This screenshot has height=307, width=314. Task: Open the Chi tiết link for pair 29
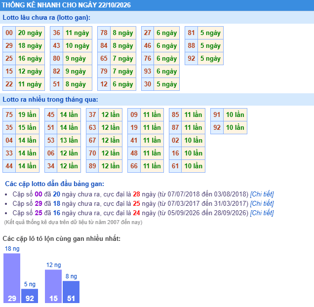[x=262, y=203]
